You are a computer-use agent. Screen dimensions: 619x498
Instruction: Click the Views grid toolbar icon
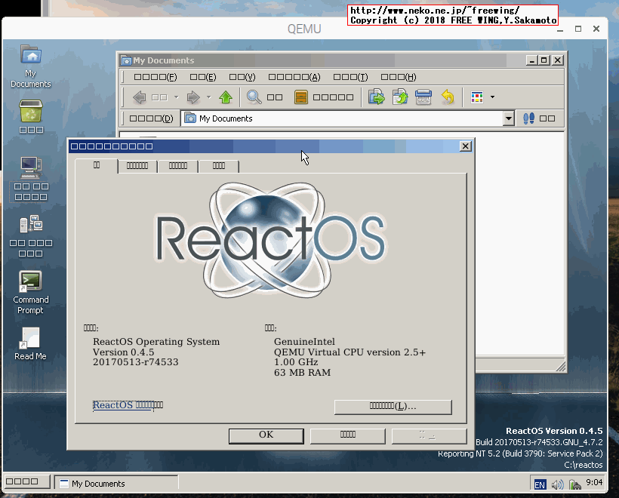point(477,97)
